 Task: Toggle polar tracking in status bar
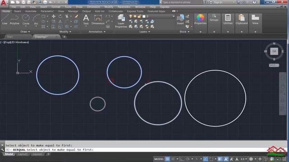pyautogui.click(x=188, y=159)
